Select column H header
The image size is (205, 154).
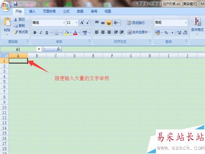point(150,56)
